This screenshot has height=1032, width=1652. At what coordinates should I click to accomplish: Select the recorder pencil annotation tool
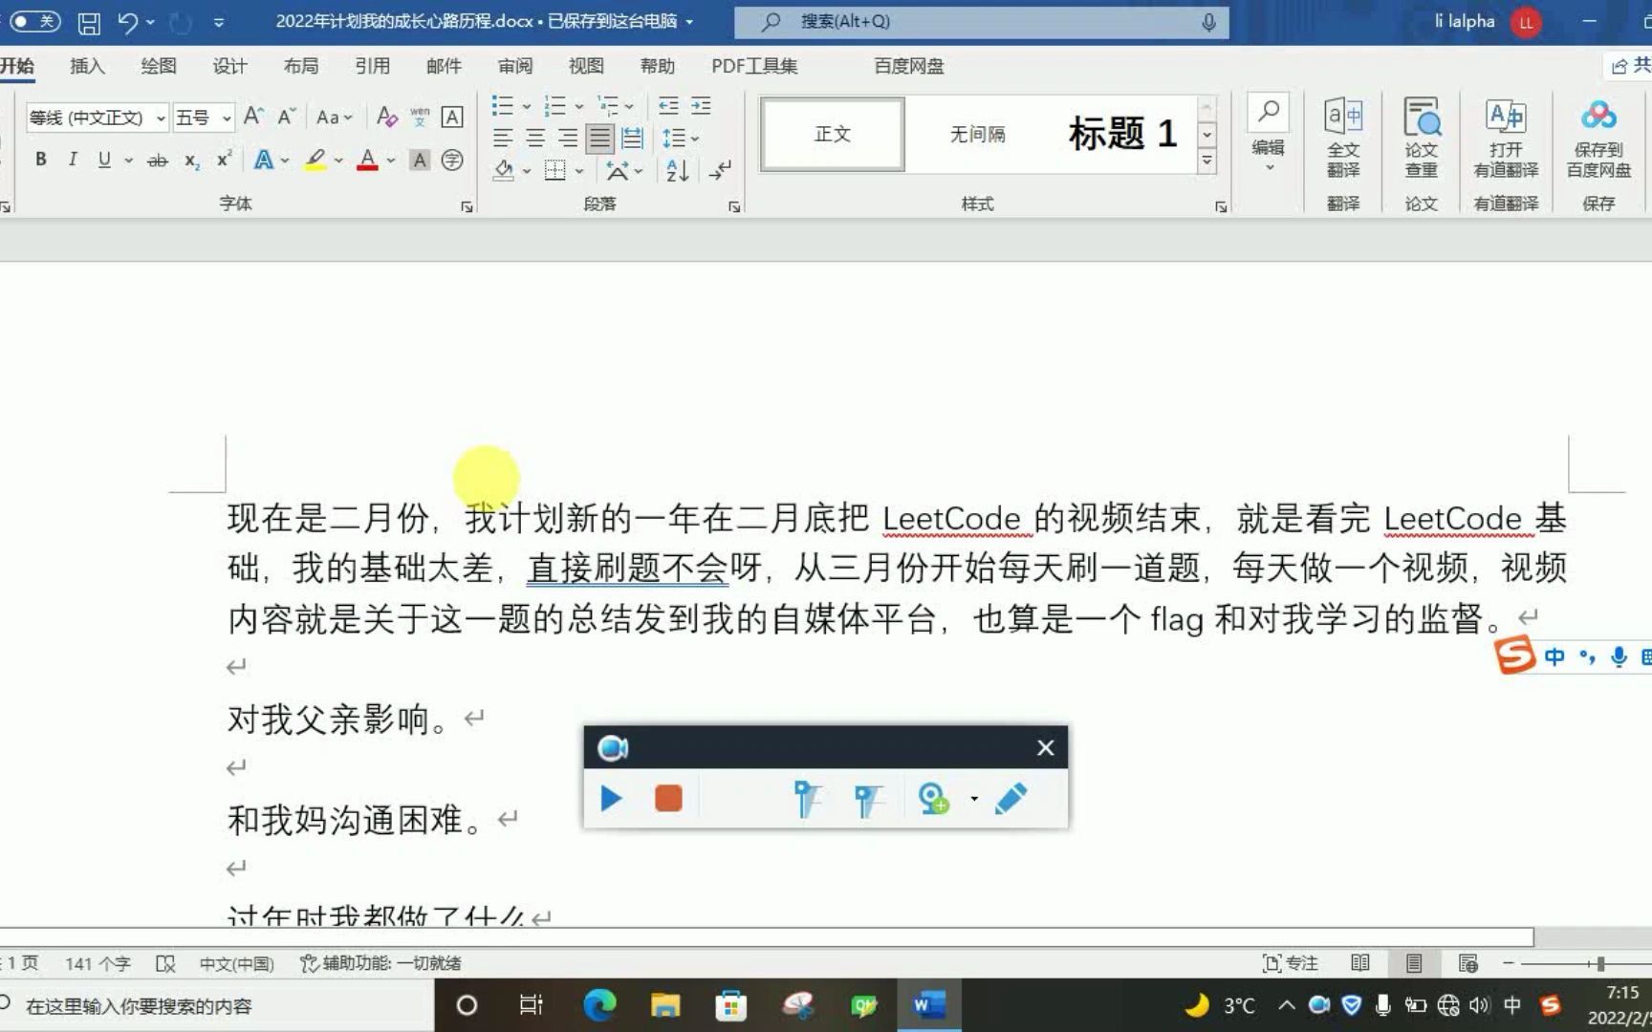click(x=1011, y=797)
